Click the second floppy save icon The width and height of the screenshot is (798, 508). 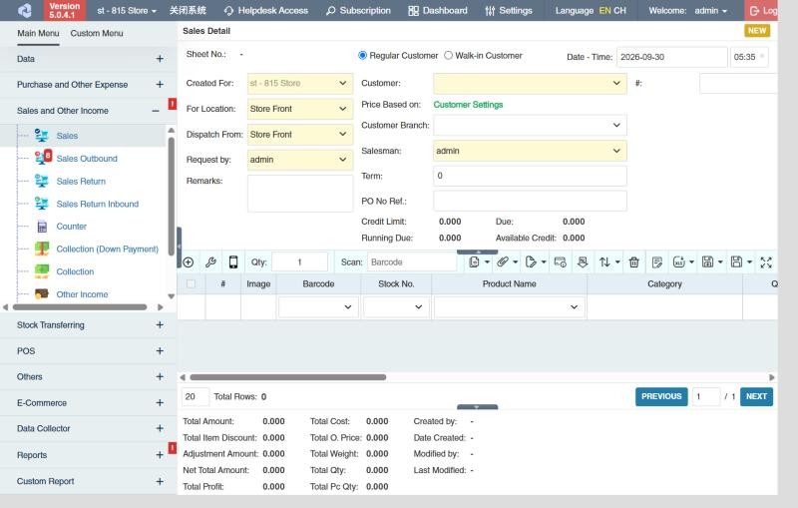tap(736, 262)
